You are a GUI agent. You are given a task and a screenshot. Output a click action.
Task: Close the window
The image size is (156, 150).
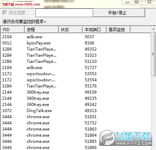click(149, 2)
